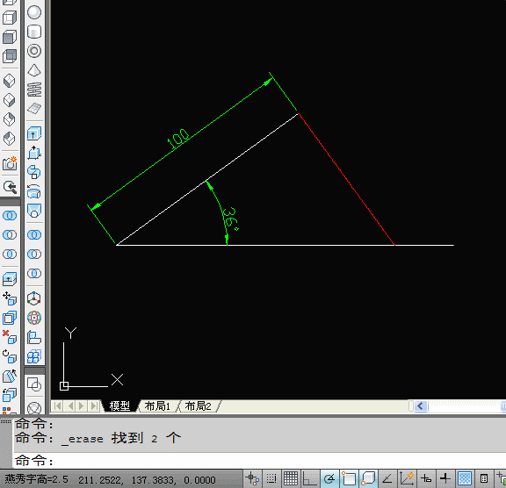Screen dimensions: 506x488
Task: Toggle Lineweight display in status bar
Action: [x=445, y=478]
